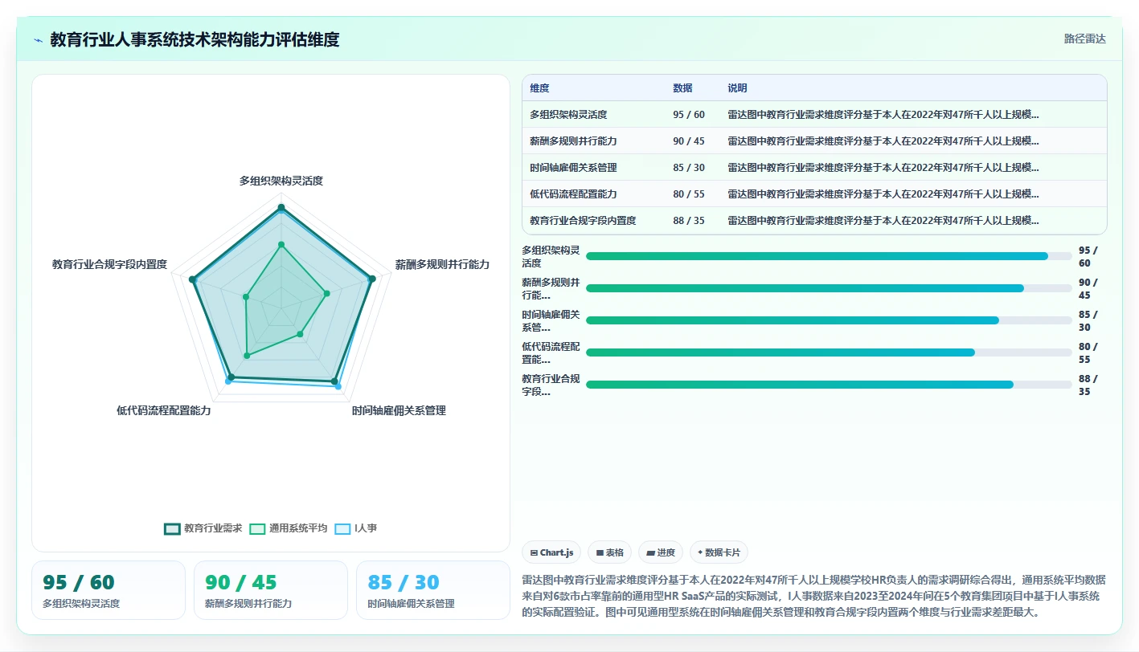1139x652 pixels.
Task: Click the 教育行业合规字段 progress bar
Action: coord(829,385)
